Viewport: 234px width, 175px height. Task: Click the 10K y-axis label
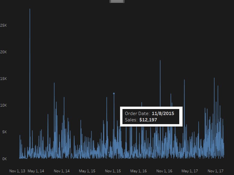(x=3, y=105)
